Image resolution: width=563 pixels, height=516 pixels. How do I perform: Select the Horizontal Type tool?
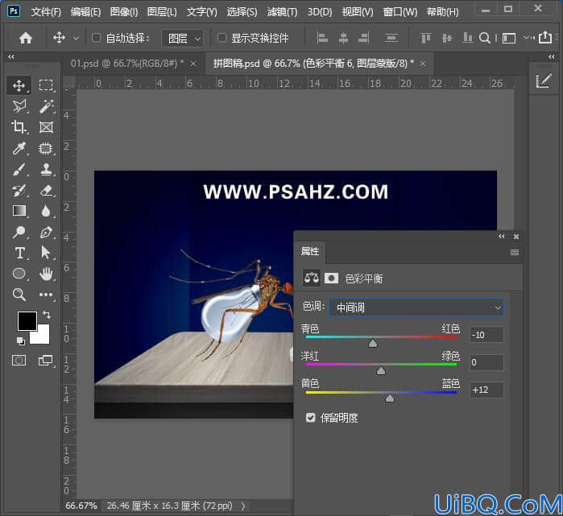tap(19, 253)
